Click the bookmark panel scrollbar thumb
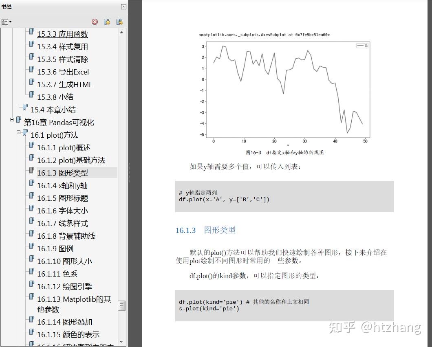Image resolution: width=432 pixels, height=347 pixels. 121,305
